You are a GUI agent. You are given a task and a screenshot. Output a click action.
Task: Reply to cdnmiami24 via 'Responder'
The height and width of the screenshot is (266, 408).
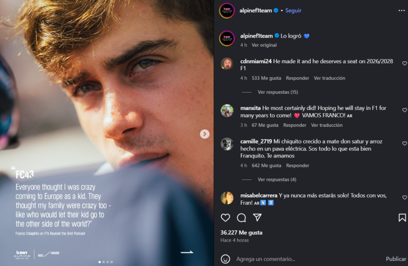pyautogui.click(x=297, y=78)
